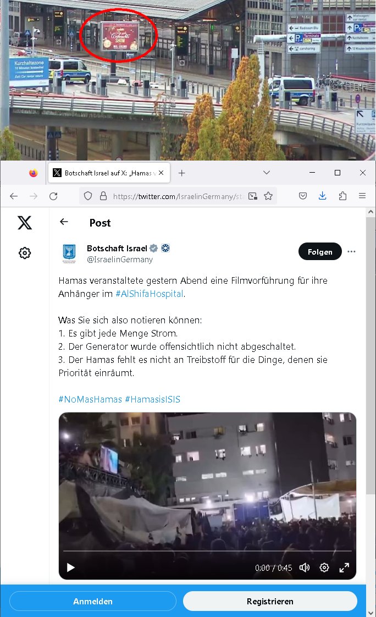This screenshot has height=617, width=376.
Task: Click the Anmelden button
Action: [x=93, y=601]
